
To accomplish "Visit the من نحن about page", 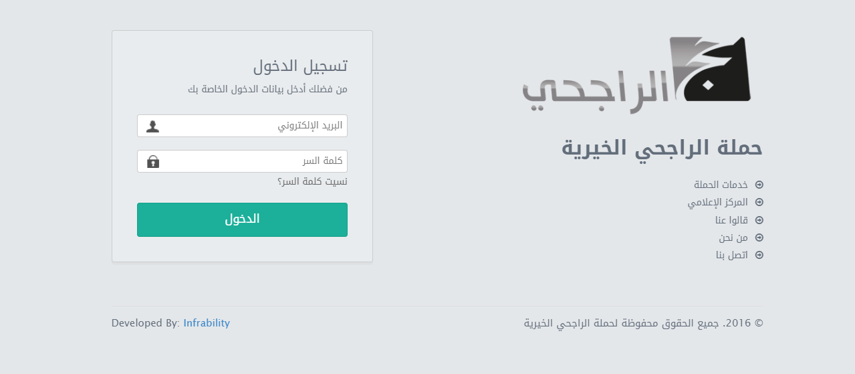I will tap(733, 238).
